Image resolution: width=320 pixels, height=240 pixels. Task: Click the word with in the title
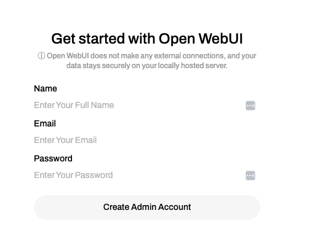tap(142, 39)
